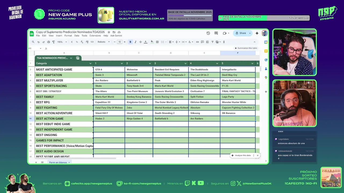Add a new sheet with plus icon
Image resolution: width=344 pixels, height=193 pixels.
(36, 162)
